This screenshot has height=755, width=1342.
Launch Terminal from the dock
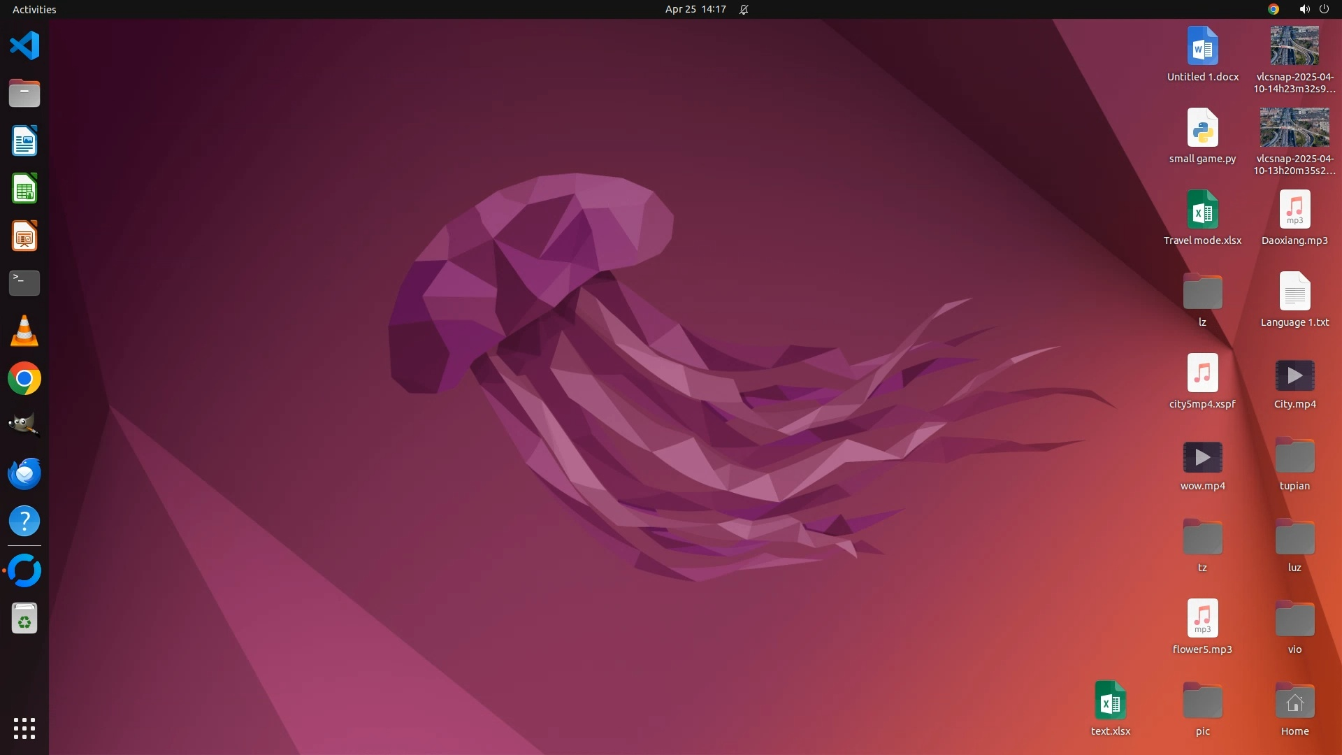click(x=24, y=283)
